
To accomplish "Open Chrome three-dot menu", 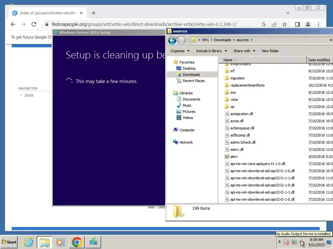I will (x=318, y=24).
